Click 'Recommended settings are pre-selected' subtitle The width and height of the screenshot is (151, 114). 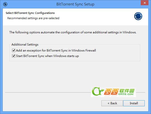[x=33, y=18]
